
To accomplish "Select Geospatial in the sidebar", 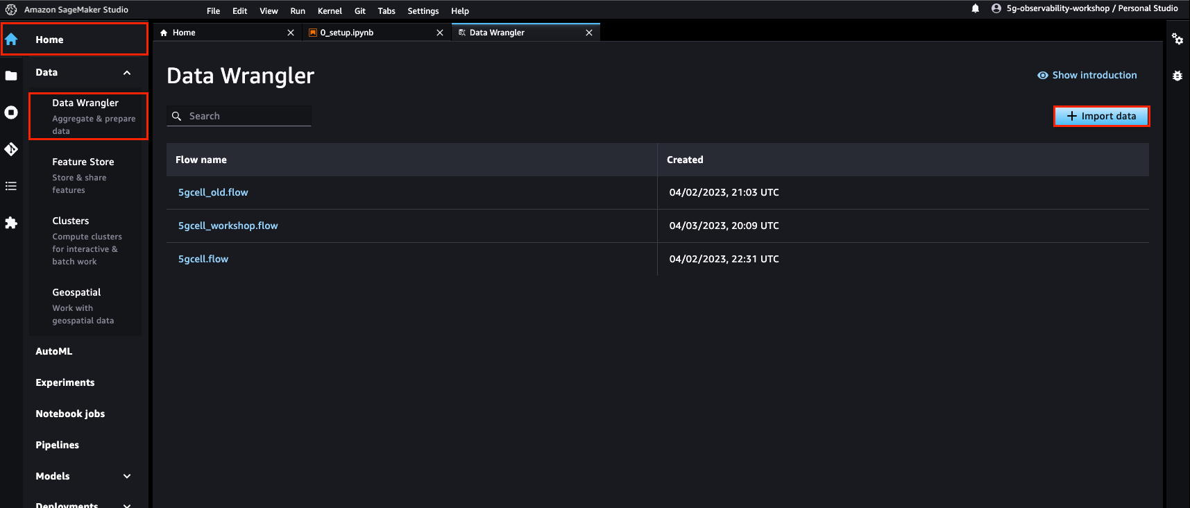I will click(85, 305).
